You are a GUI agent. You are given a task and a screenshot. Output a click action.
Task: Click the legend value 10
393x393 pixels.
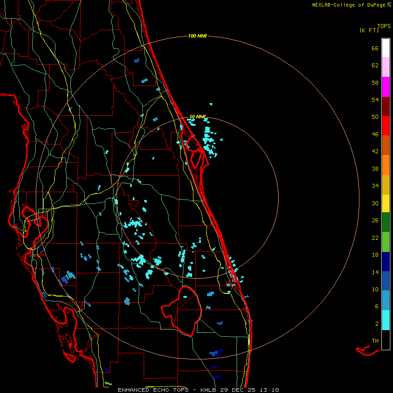point(375,289)
